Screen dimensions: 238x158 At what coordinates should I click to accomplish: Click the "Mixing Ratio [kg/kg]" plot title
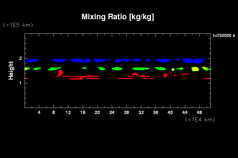pyautogui.click(x=118, y=17)
